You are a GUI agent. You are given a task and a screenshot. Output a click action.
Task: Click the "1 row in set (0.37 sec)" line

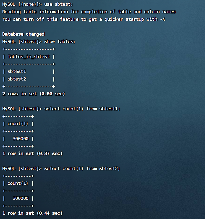(x=32, y=154)
